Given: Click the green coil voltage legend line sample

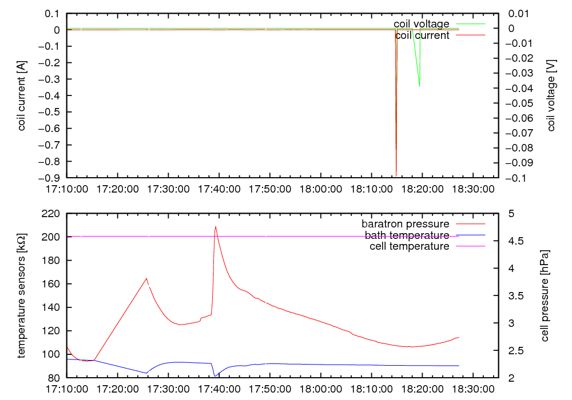Looking at the screenshot, I should tap(470, 24).
